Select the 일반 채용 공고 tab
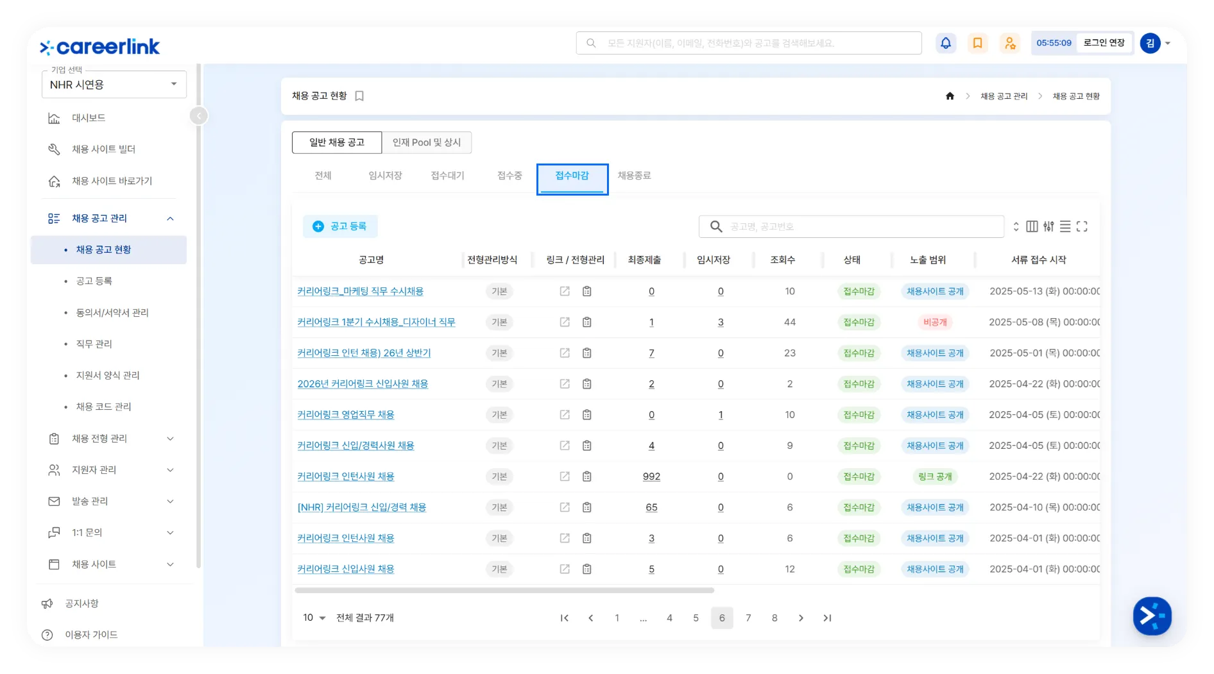This screenshot has height=674, width=1214. [337, 142]
